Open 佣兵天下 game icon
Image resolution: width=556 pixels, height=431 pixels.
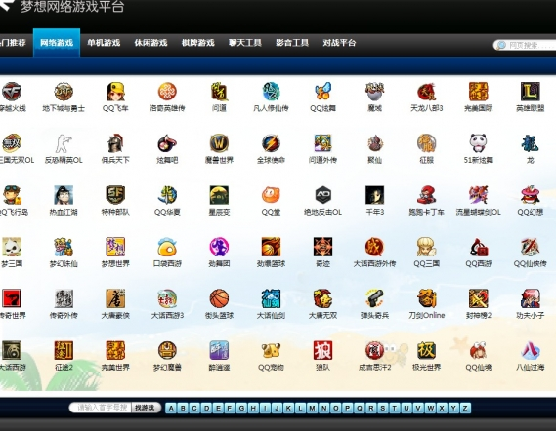(x=115, y=143)
